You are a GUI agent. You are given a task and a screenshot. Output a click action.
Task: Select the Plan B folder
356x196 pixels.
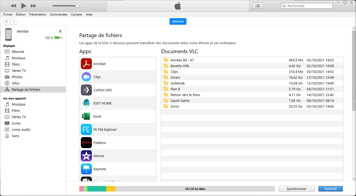click(x=252, y=89)
